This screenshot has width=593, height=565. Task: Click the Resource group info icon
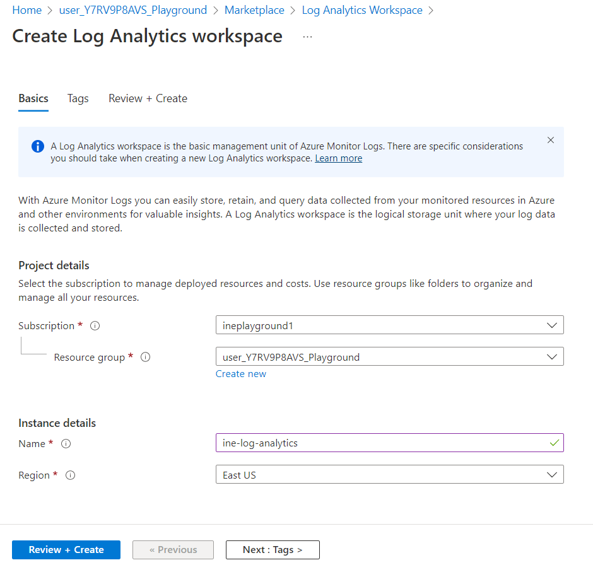(x=145, y=358)
